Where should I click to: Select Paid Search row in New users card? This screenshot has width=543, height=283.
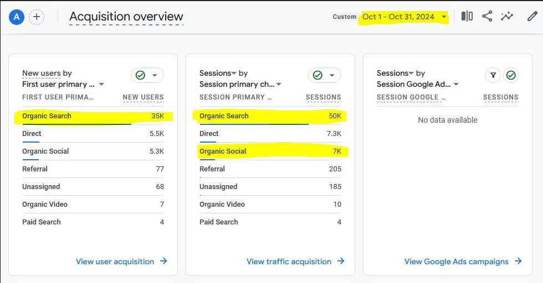[x=93, y=222]
